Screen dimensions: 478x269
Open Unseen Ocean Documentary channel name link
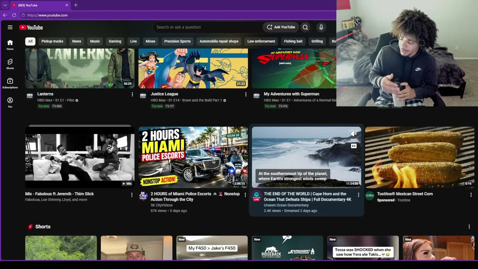[286, 205]
